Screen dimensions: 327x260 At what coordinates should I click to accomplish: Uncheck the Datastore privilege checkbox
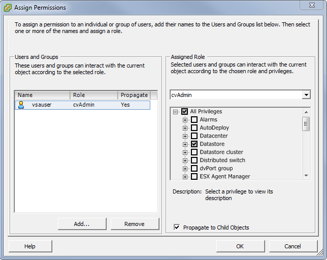(x=194, y=144)
